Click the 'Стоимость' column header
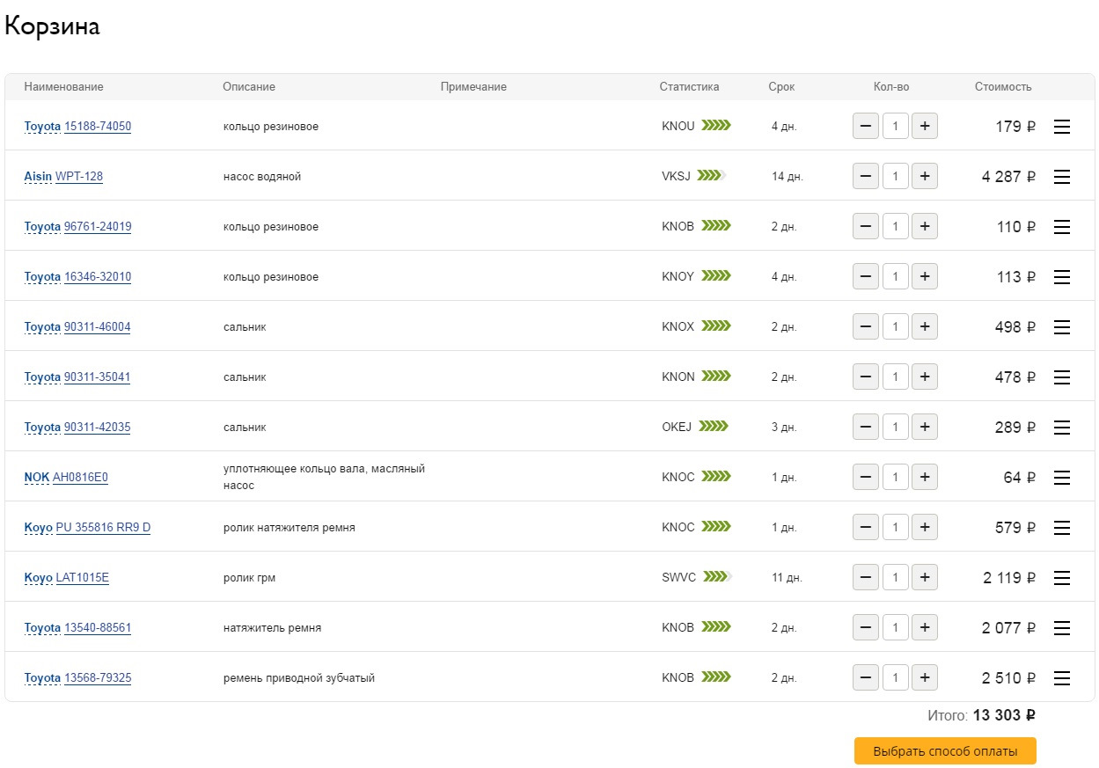The height and width of the screenshot is (768, 1099). tap(1002, 87)
